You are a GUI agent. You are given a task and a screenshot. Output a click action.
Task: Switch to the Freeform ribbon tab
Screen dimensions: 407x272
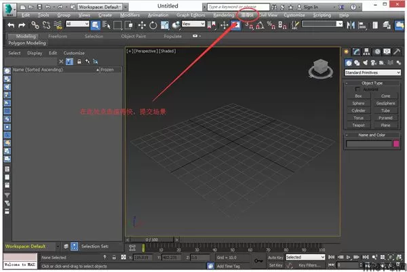(58, 36)
